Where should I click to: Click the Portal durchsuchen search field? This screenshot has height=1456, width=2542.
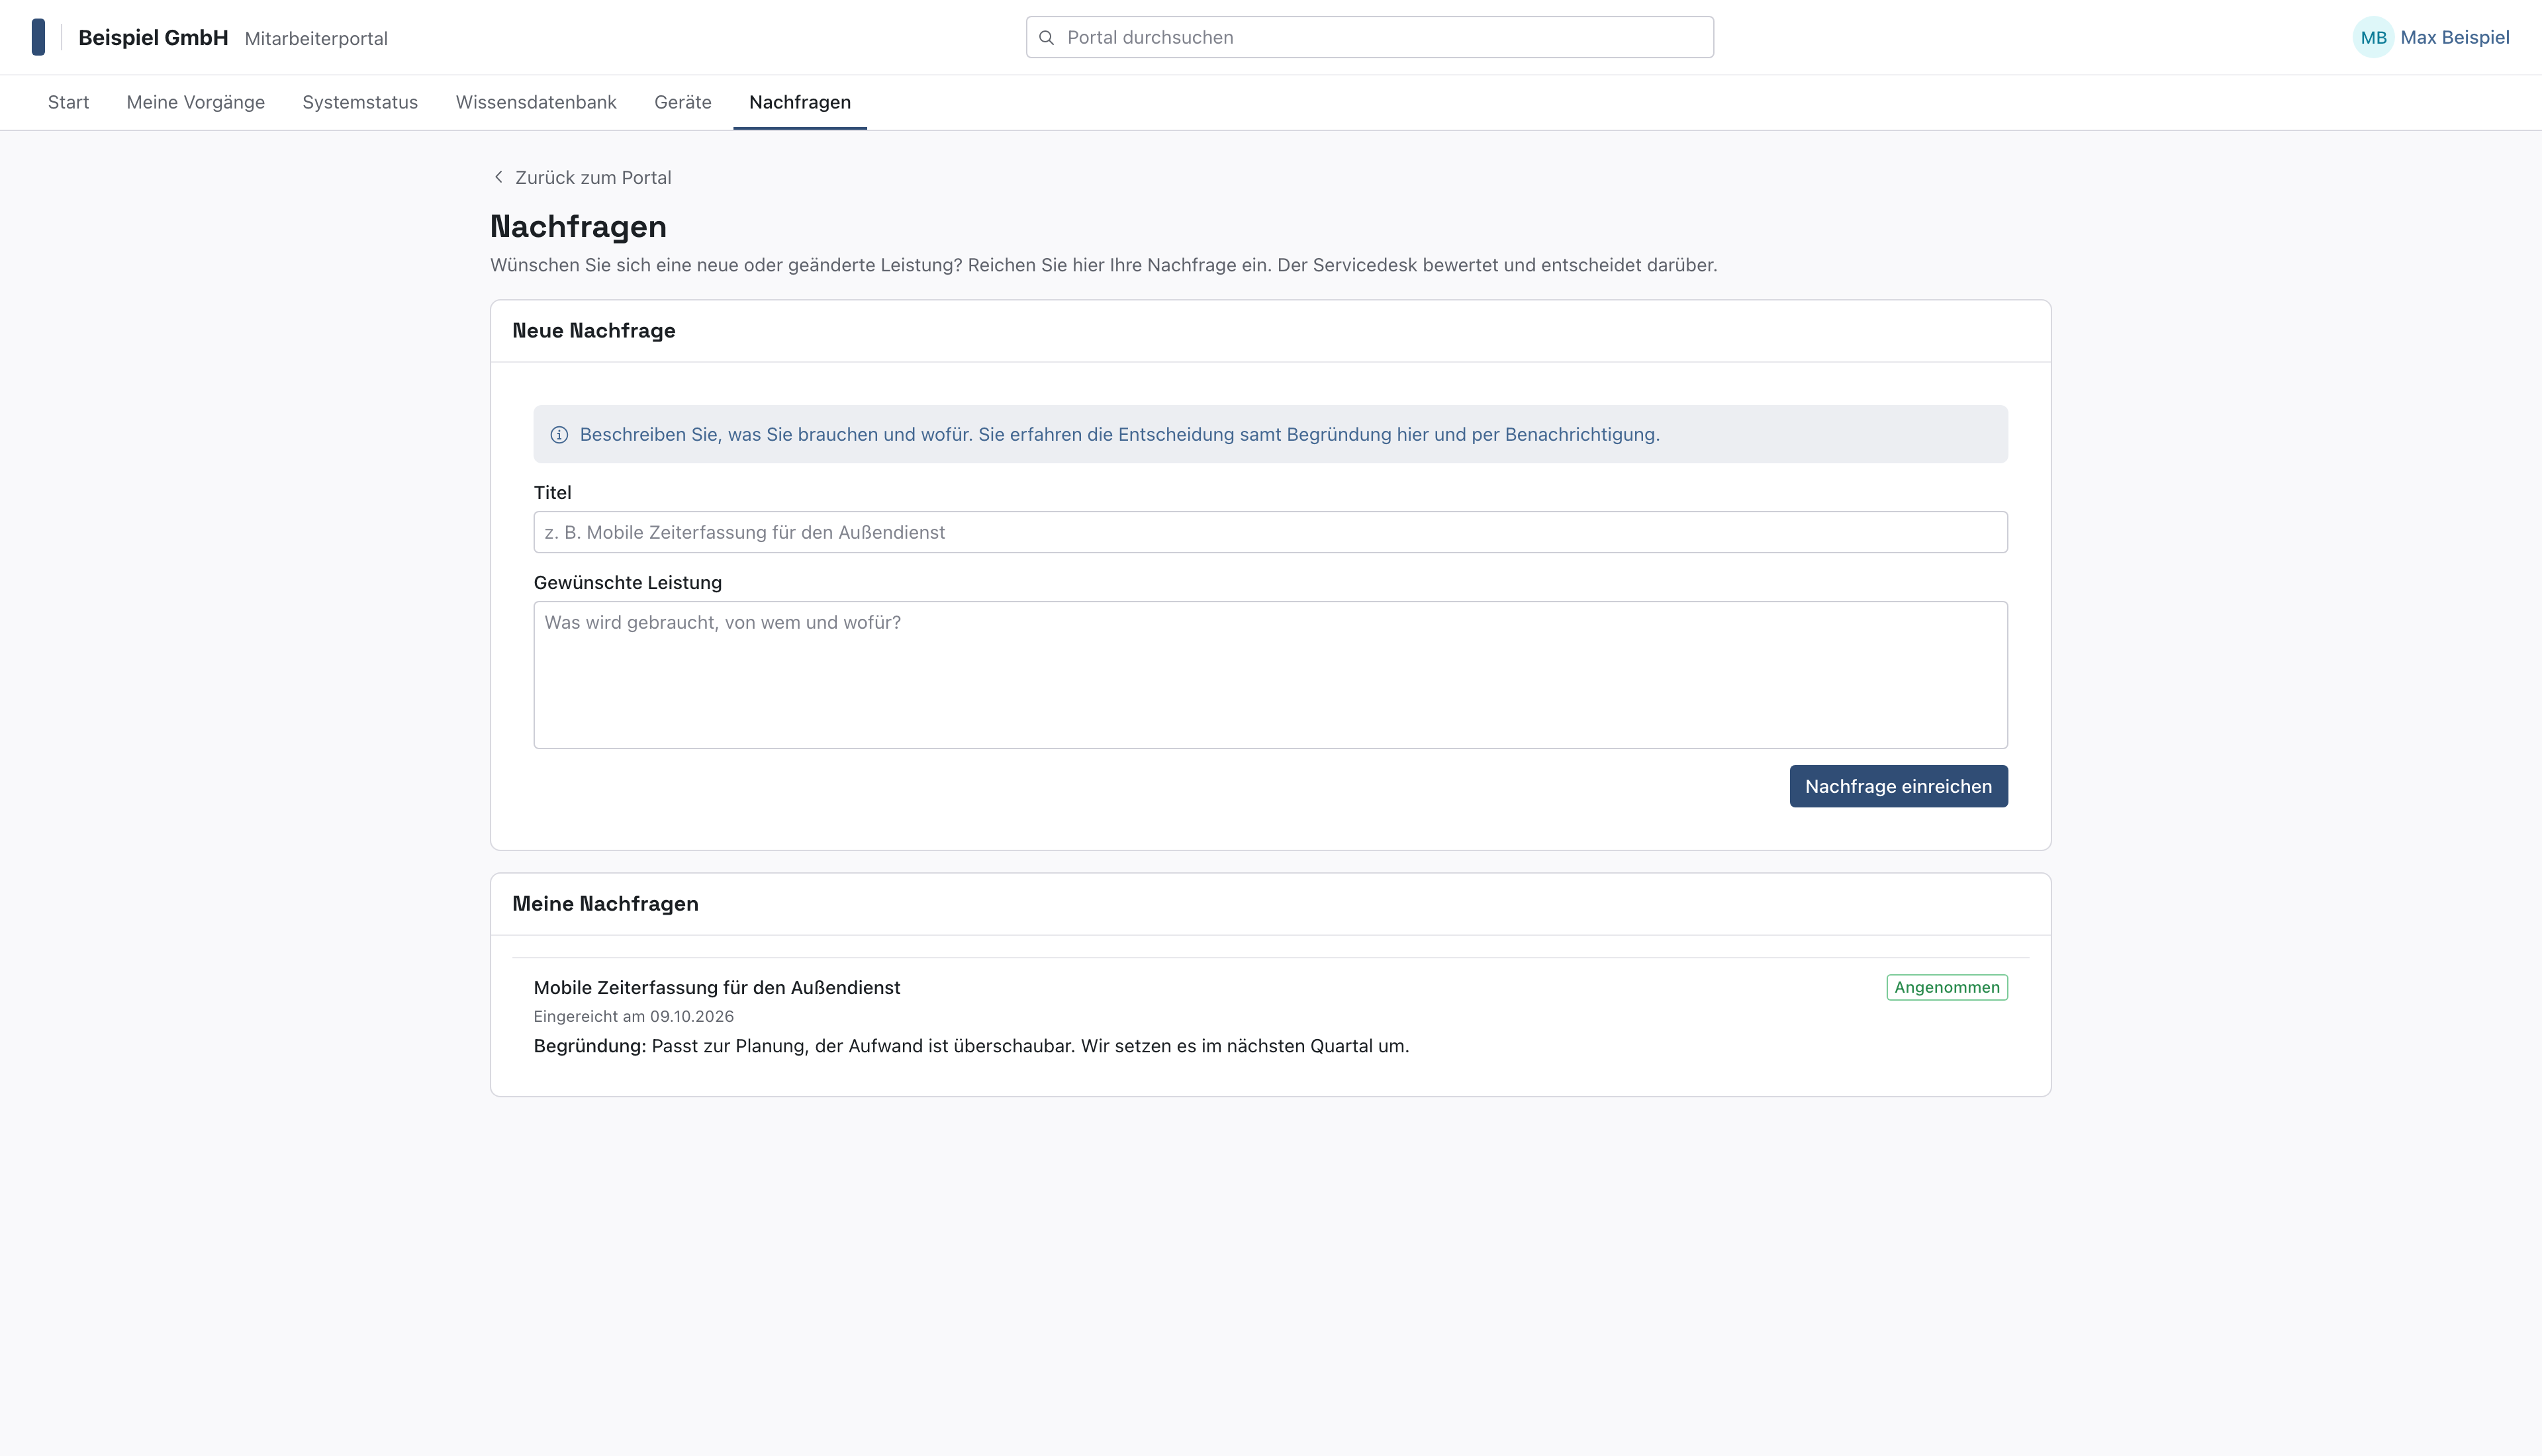[1370, 37]
